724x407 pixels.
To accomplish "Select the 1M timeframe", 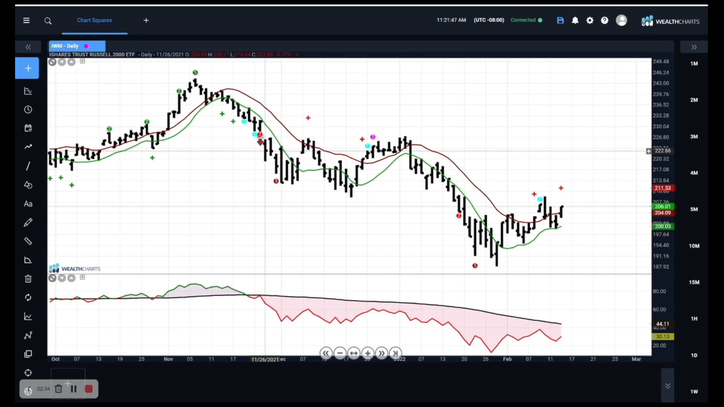I will coord(694,63).
